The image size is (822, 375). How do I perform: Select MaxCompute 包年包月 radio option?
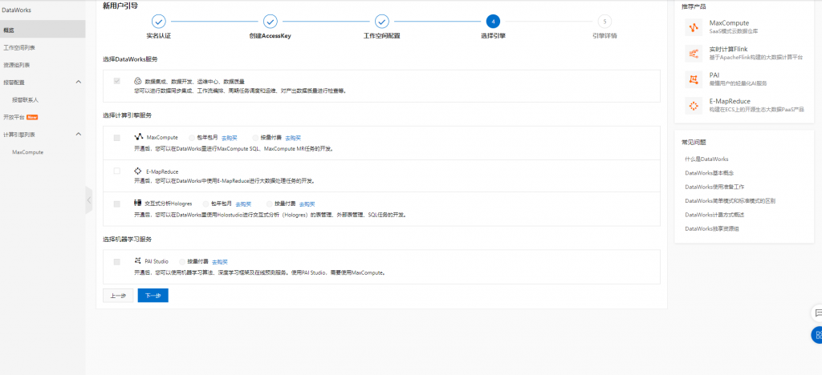pyautogui.click(x=191, y=138)
